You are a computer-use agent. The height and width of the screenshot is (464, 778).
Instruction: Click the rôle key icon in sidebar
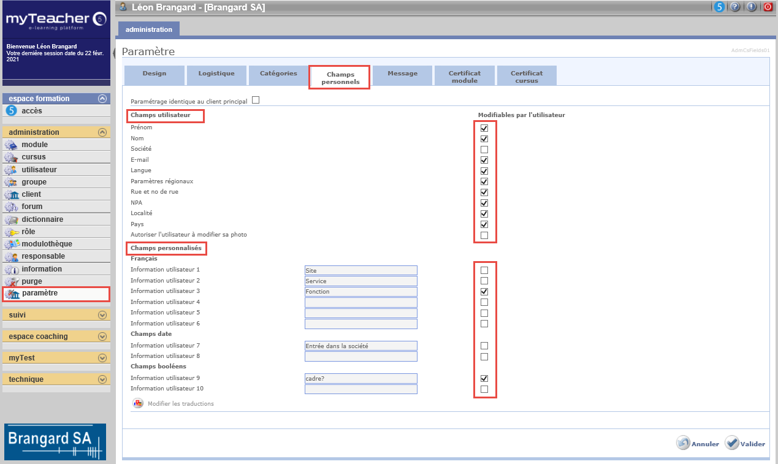coord(11,232)
